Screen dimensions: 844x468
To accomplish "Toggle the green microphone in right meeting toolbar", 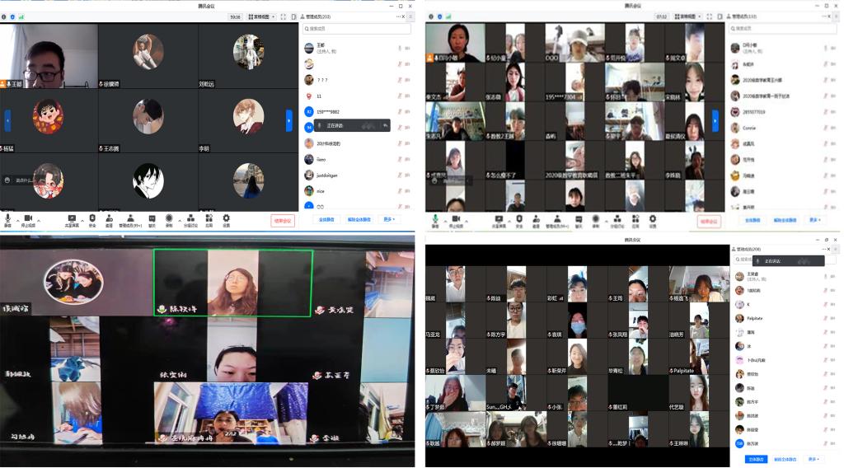I will coord(435,220).
